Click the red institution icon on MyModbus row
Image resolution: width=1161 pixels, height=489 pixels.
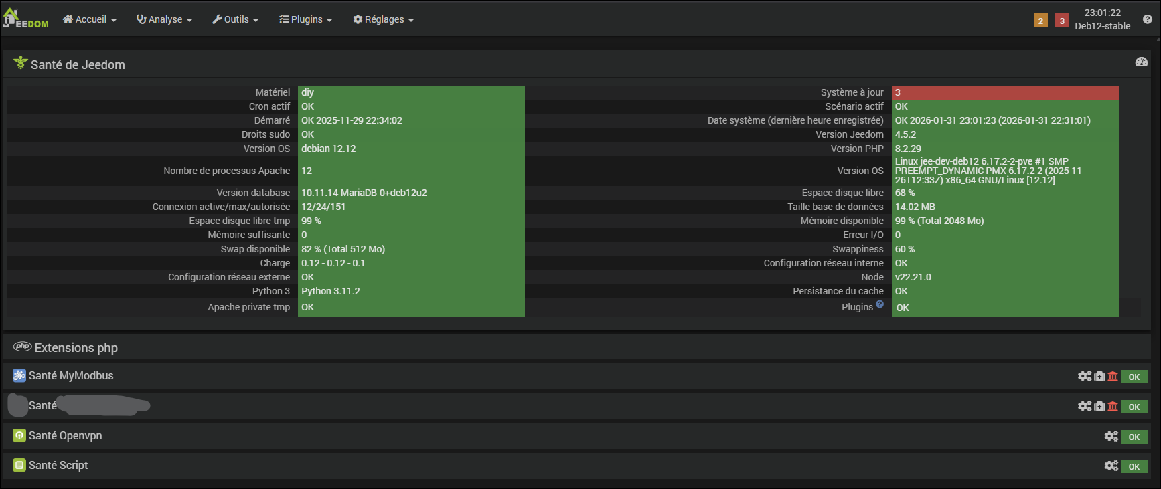pyautogui.click(x=1113, y=376)
